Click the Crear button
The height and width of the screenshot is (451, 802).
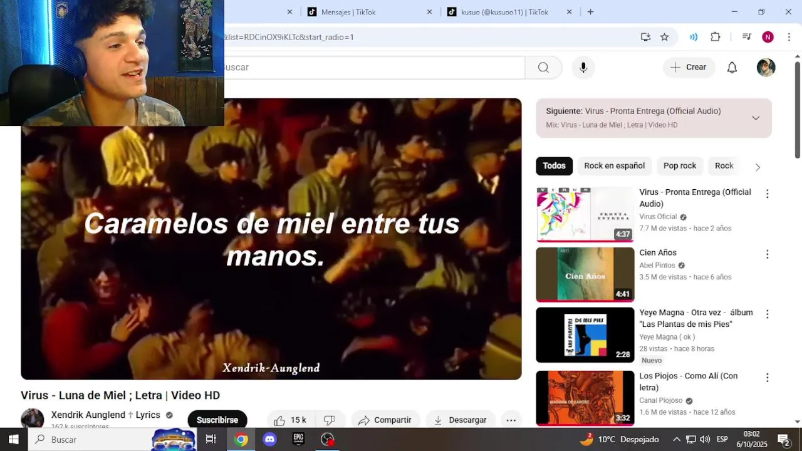coord(689,68)
